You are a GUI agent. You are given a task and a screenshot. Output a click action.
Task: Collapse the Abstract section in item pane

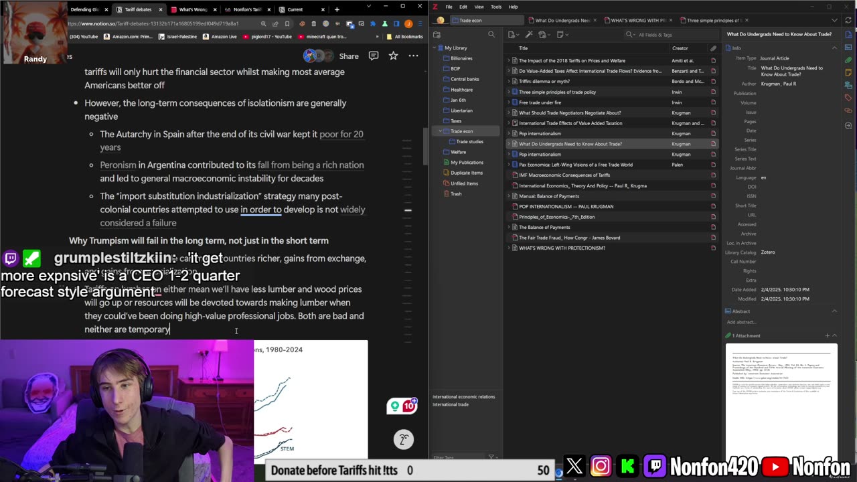pyautogui.click(x=834, y=311)
